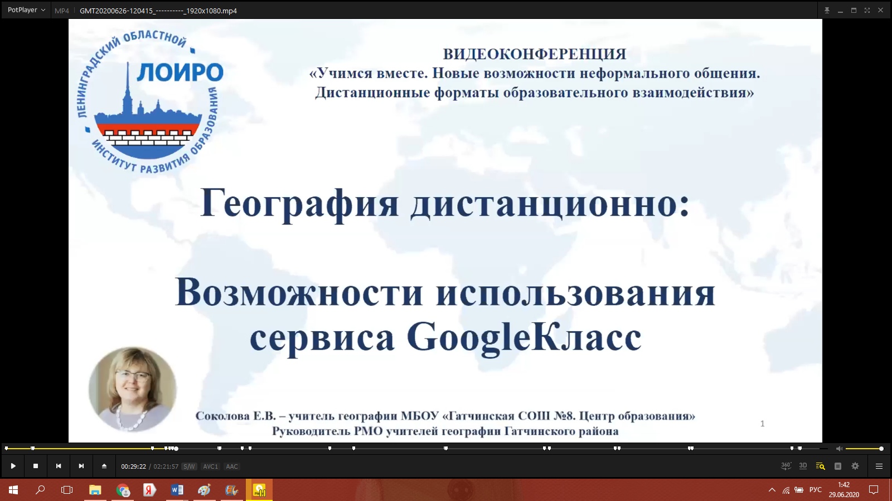Click the slide title География дистанционно

pos(445,203)
